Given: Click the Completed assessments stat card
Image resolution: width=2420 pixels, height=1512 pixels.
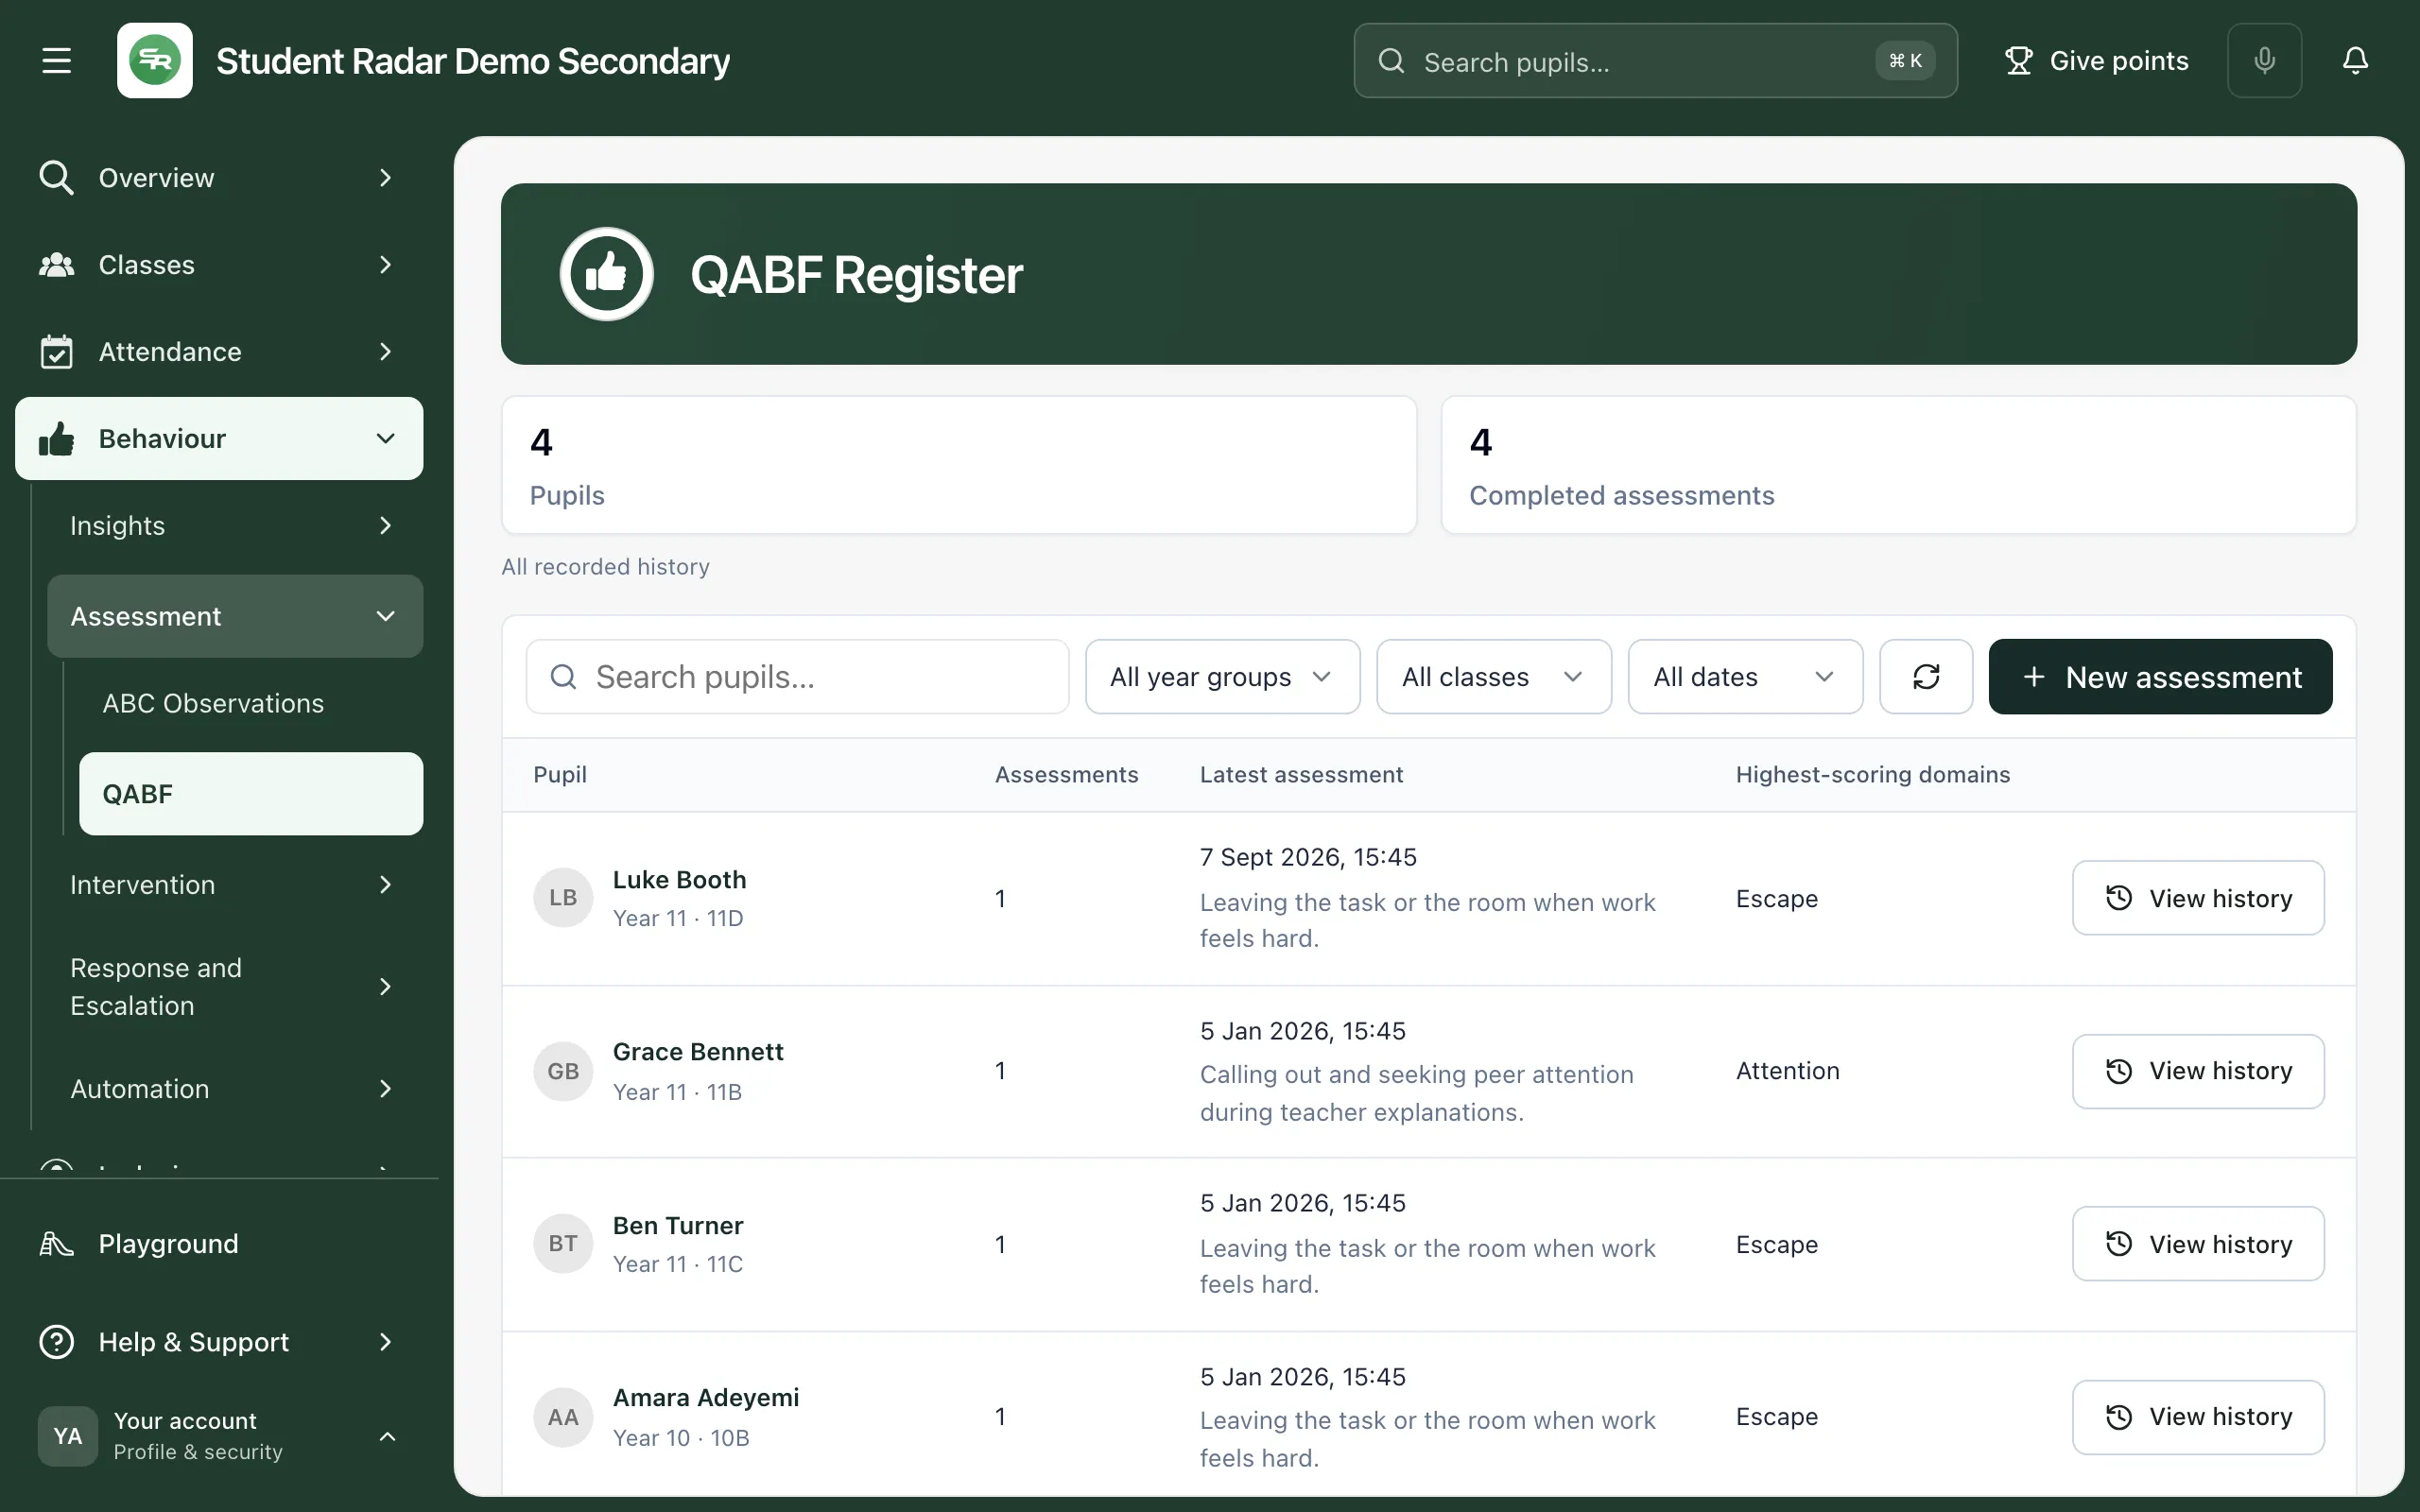Looking at the screenshot, I should point(1898,465).
